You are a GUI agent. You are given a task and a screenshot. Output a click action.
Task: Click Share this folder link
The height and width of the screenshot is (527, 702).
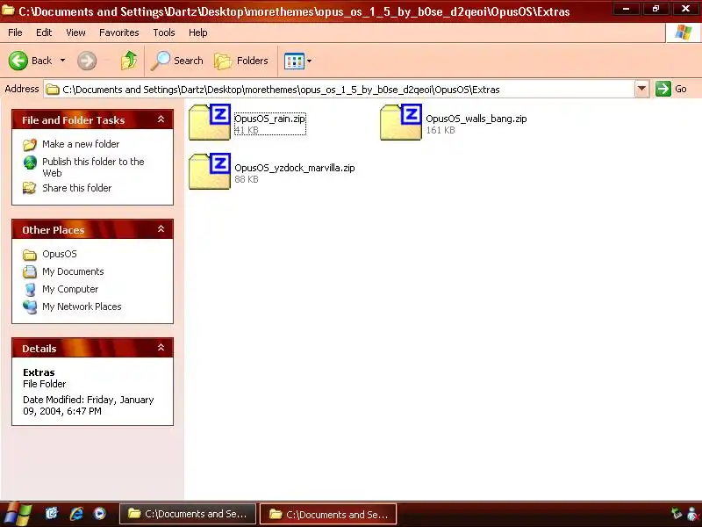(x=76, y=188)
